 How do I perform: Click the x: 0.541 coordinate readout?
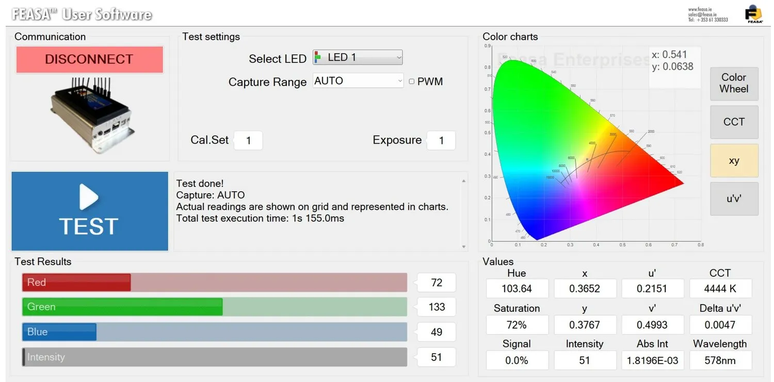tap(669, 55)
